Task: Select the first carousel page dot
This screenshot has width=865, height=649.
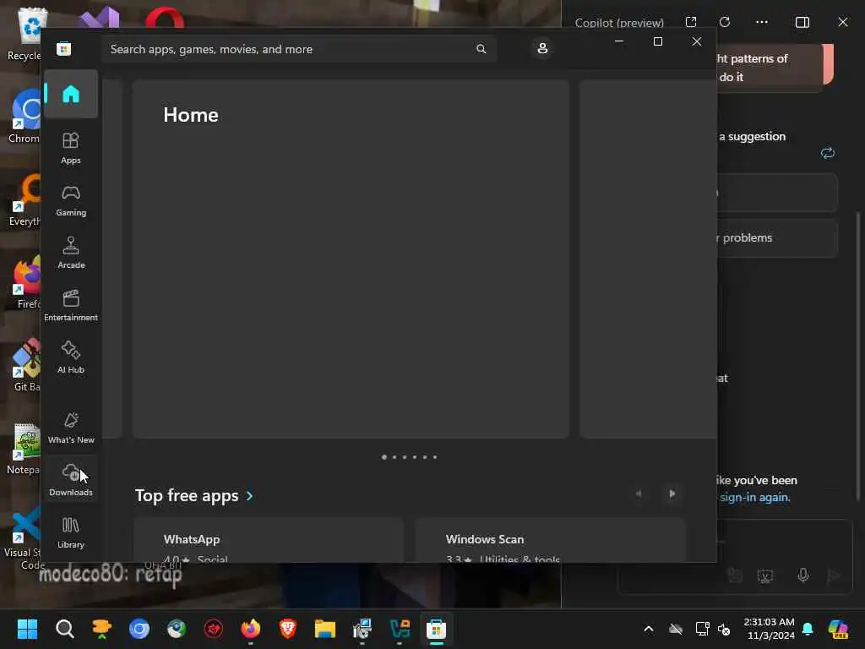Action: [x=384, y=457]
